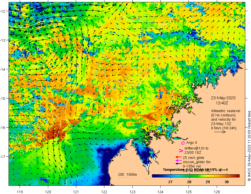Click the 'drifters@12h to' legend text
Screen dimensions: 251x194
197,148
